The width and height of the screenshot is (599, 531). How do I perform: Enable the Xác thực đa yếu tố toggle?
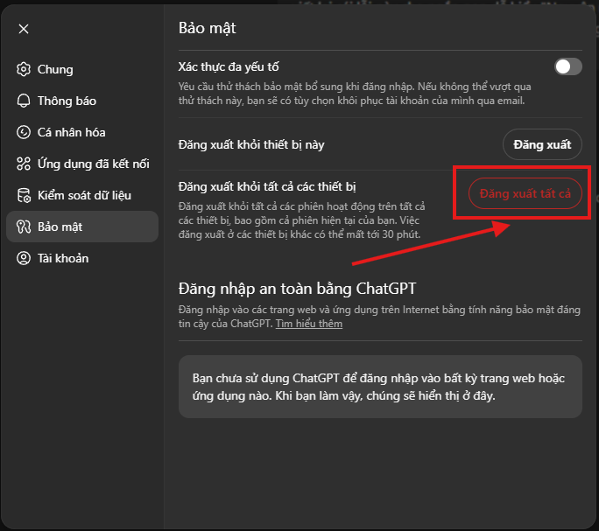point(567,67)
